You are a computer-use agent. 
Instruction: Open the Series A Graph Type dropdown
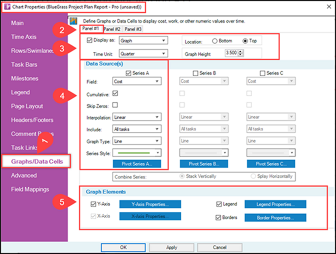point(137,141)
